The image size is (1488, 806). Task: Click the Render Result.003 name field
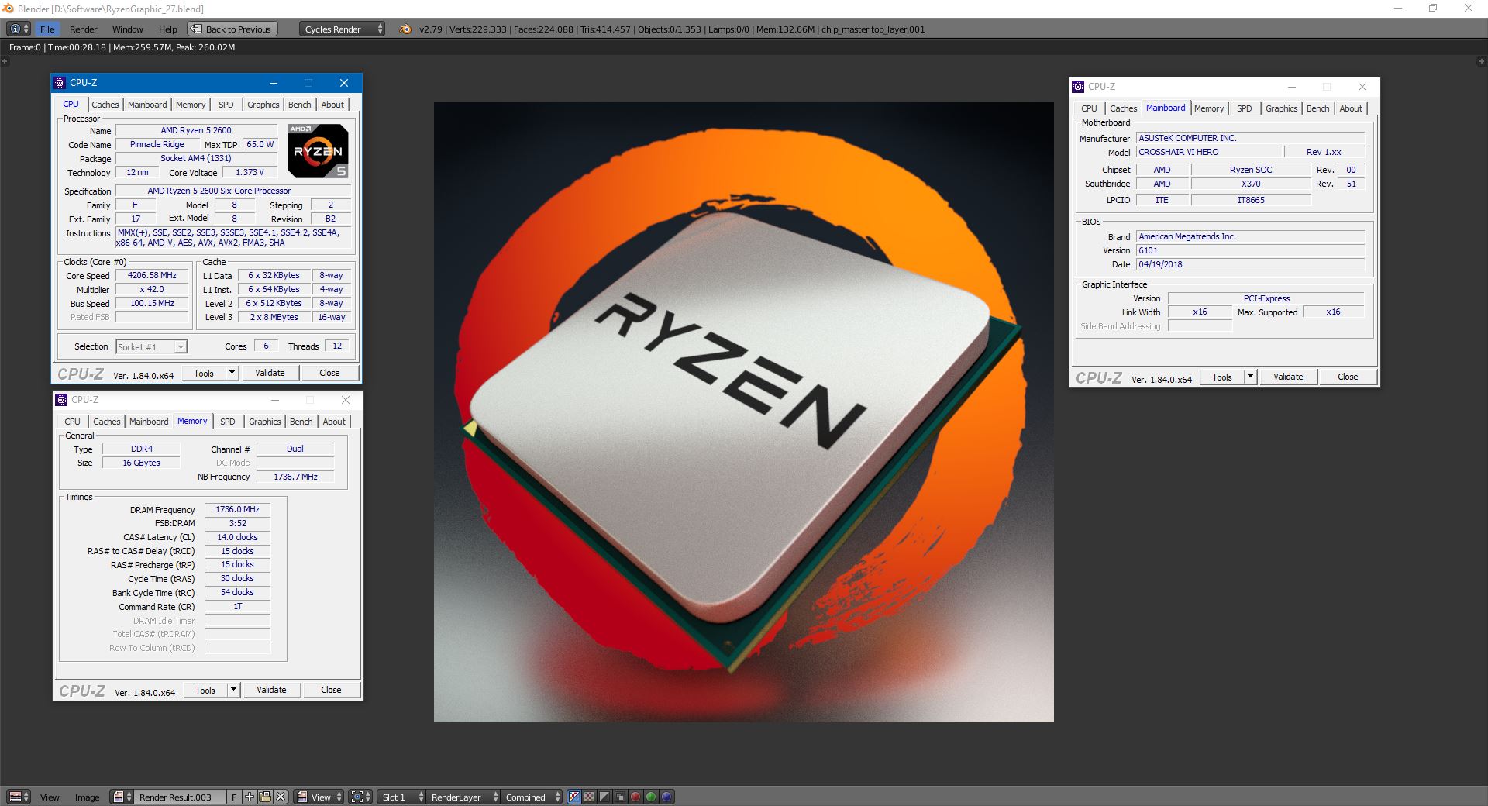[x=180, y=797]
